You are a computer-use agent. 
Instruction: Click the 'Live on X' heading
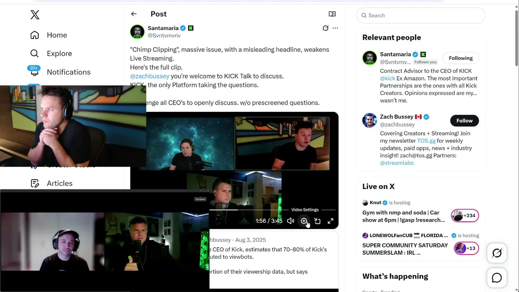(378, 187)
